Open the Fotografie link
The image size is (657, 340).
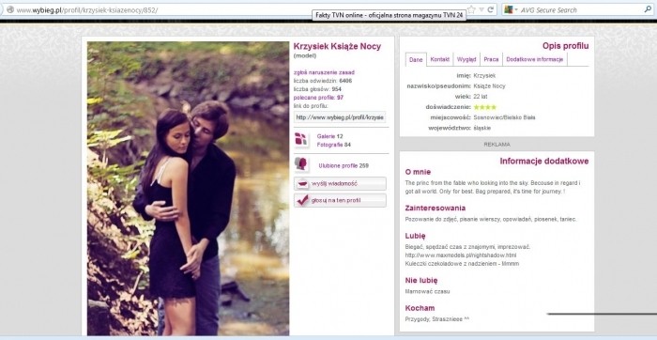tap(329, 145)
